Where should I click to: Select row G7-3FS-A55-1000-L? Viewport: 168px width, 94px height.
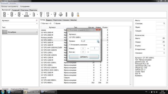coord(75,63)
